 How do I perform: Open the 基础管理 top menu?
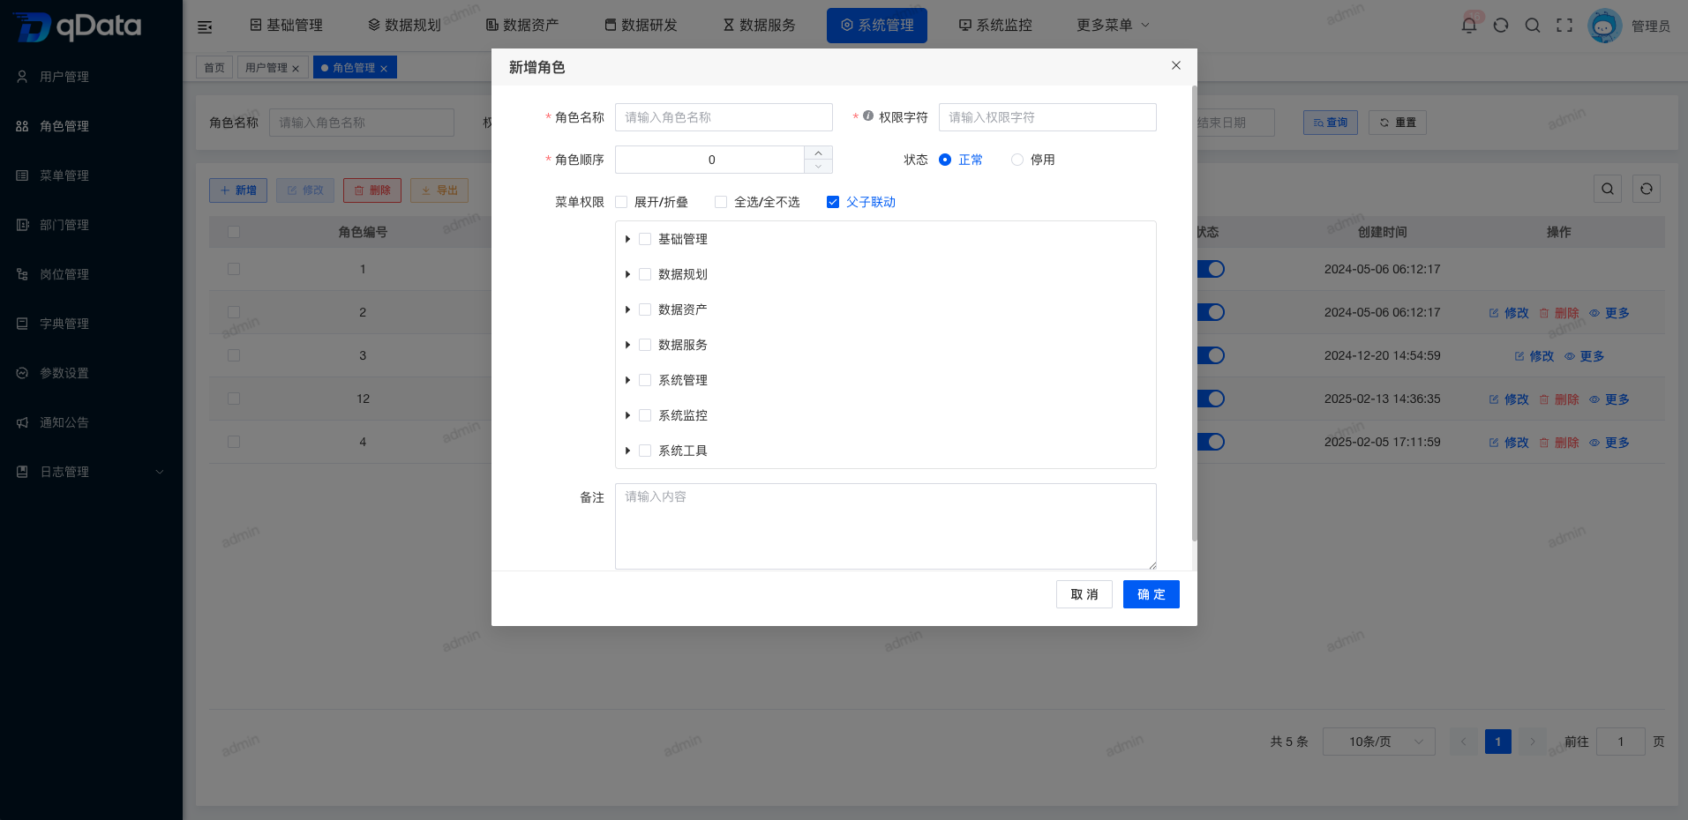(286, 26)
